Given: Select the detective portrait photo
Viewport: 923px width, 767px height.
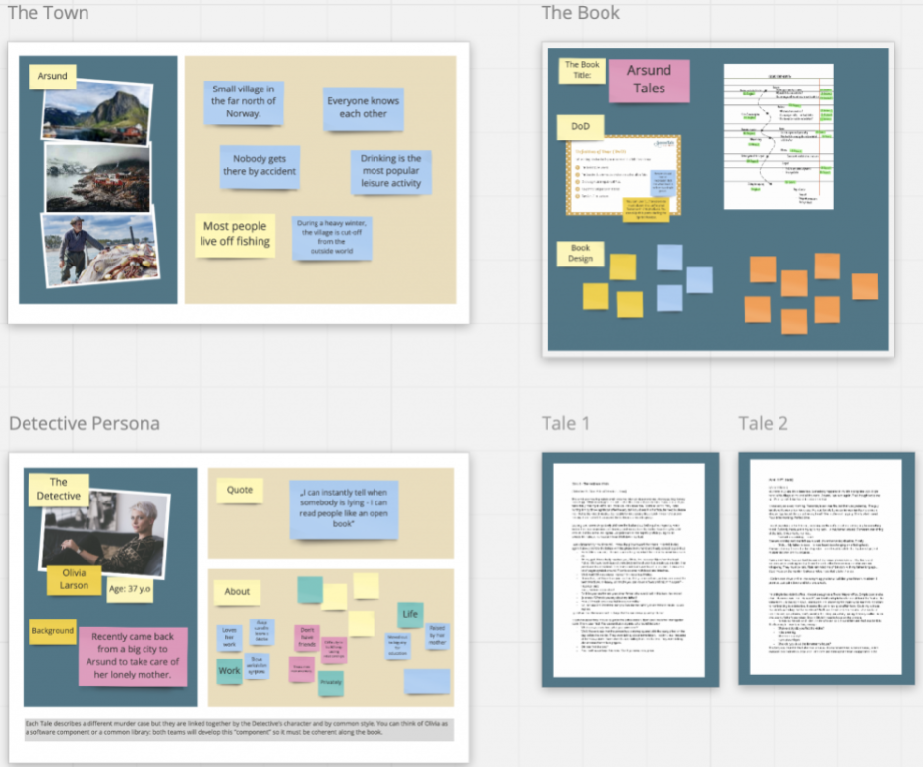Looking at the screenshot, I should pos(104,533).
